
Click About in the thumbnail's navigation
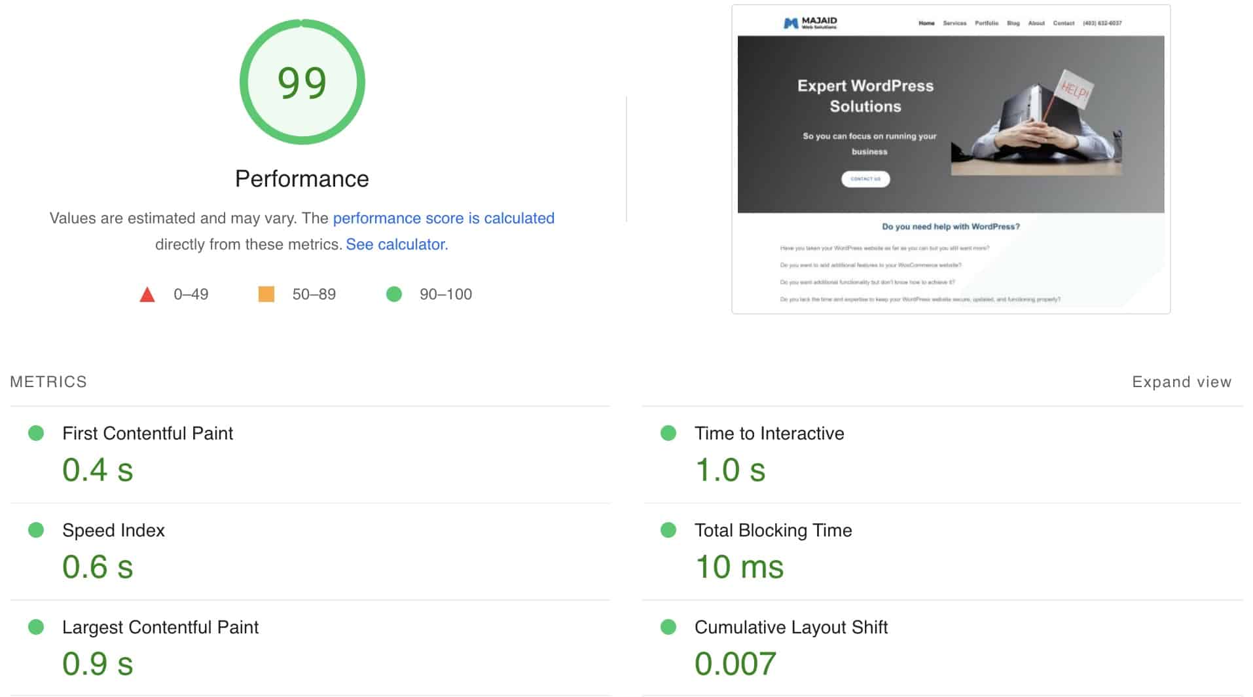coord(1036,23)
